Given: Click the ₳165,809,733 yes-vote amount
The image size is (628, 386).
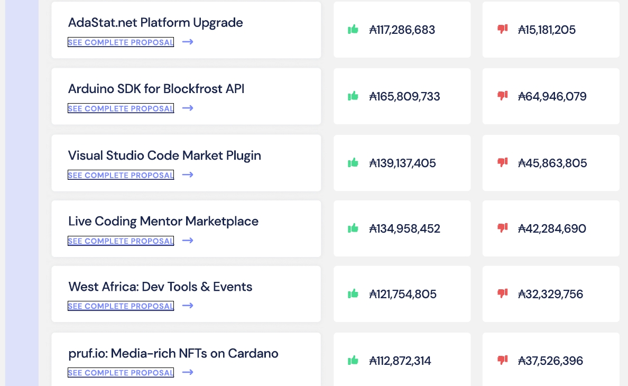Looking at the screenshot, I should [x=404, y=96].
